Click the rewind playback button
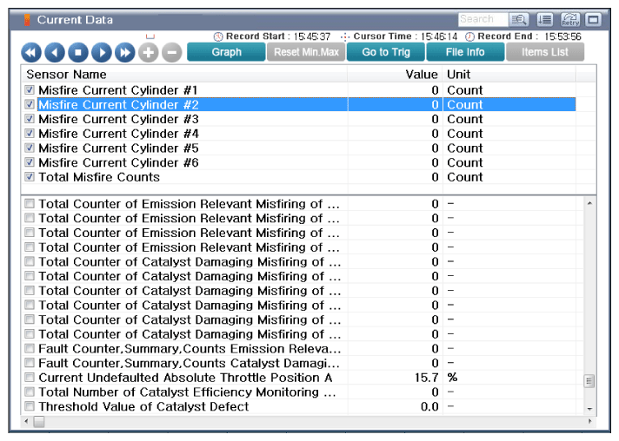This screenshot has height=441, width=619. tap(31, 53)
